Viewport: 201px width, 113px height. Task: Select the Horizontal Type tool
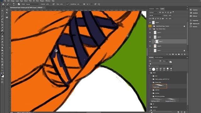click(x=2, y=56)
